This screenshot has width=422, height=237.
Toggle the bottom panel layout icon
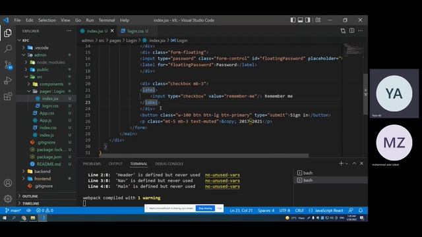click(x=301, y=20)
